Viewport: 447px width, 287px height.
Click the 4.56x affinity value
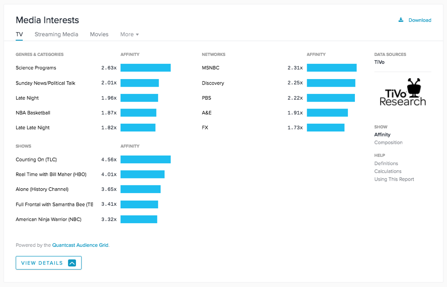(109, 160)
